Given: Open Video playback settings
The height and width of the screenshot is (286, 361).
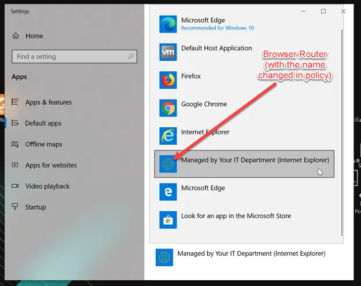Looking at the screenshot, I should coord(47,186).
